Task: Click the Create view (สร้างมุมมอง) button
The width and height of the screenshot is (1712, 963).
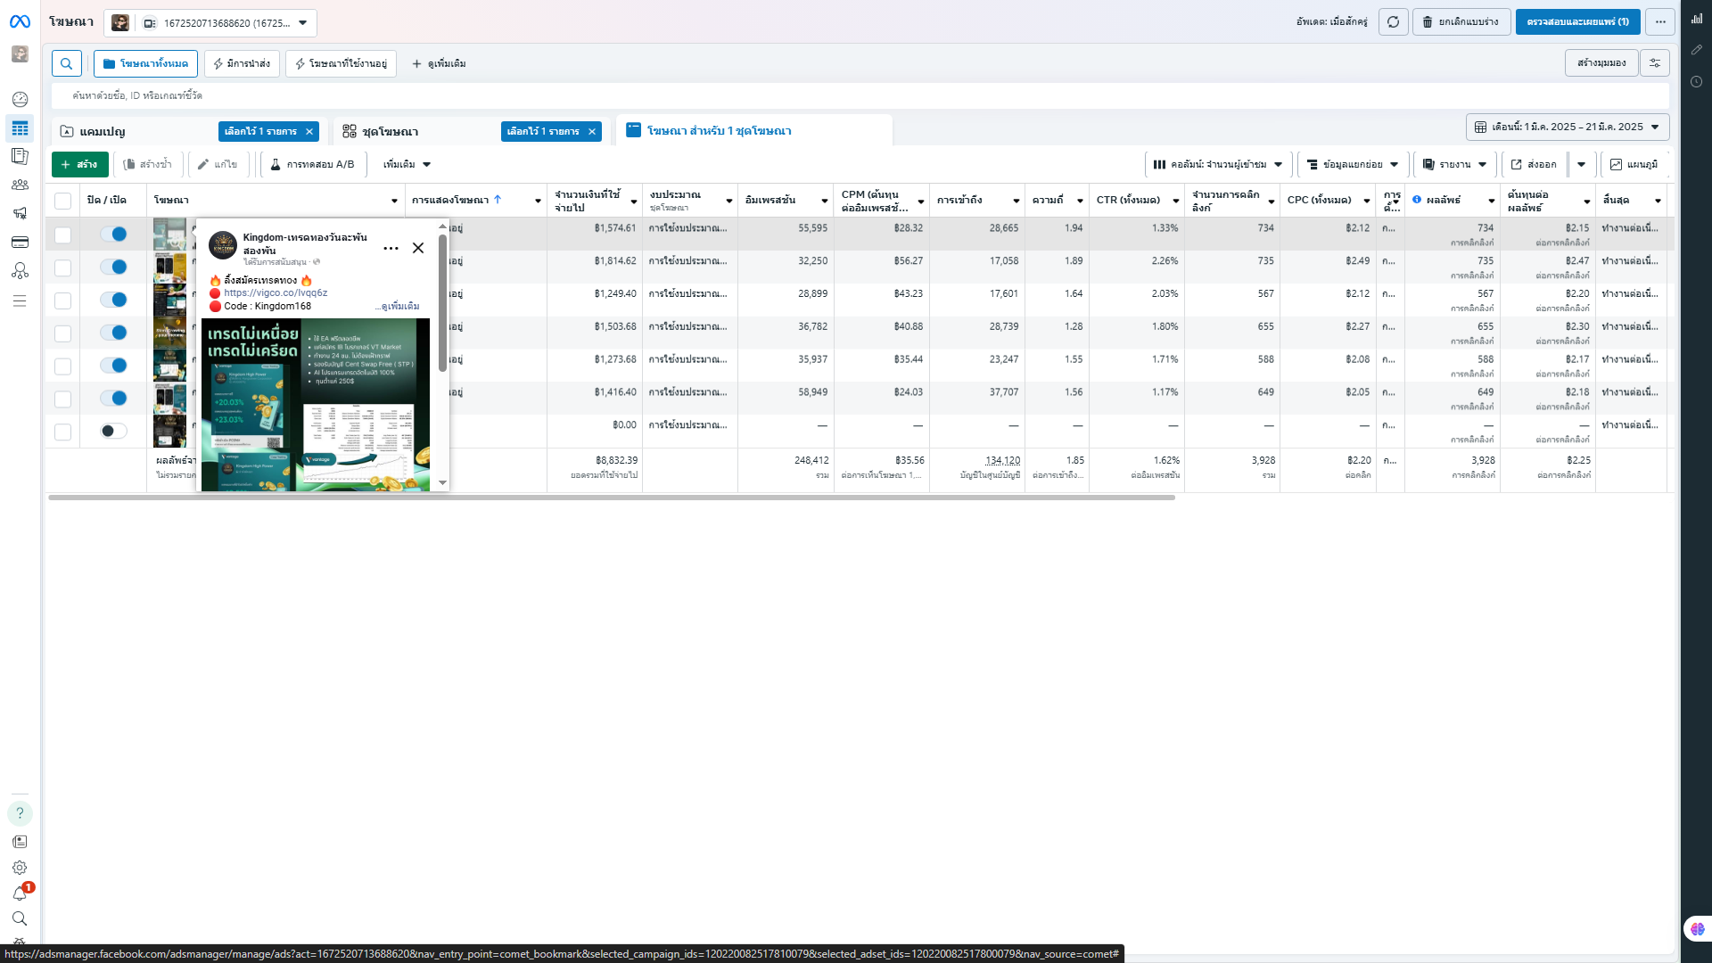Action: pyautogui.click(x=1601, y=62)
